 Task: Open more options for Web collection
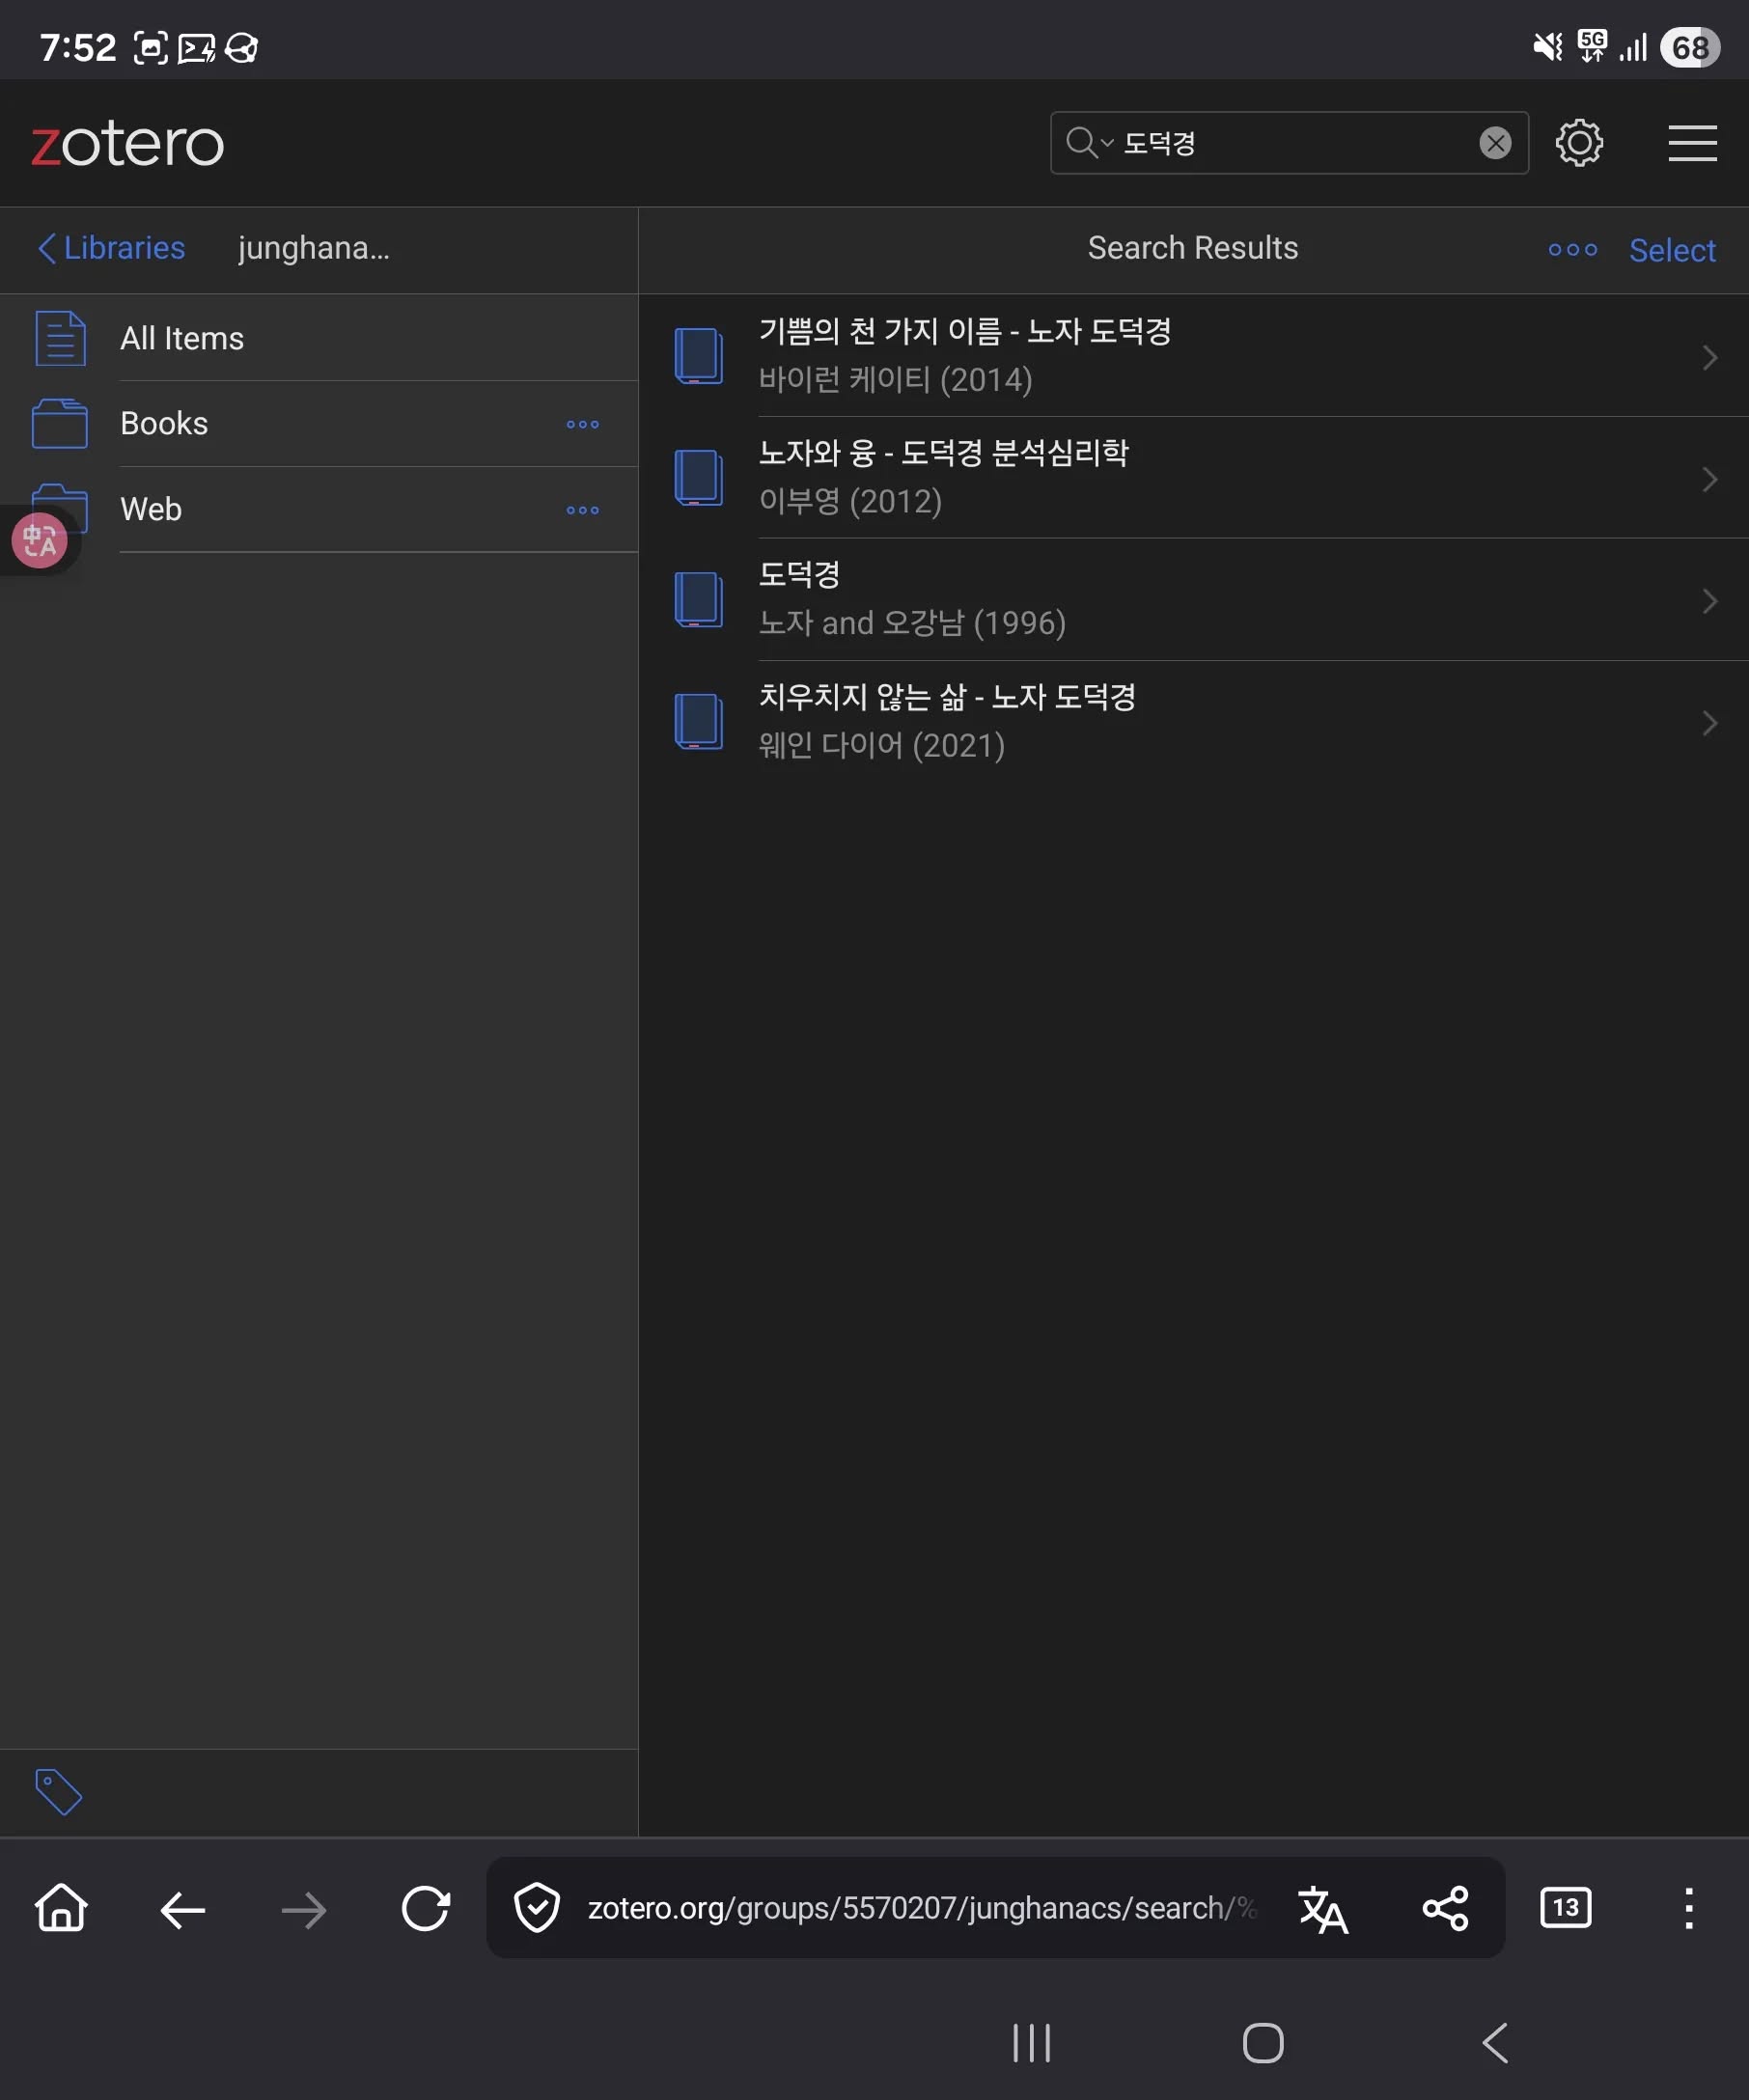582,510
